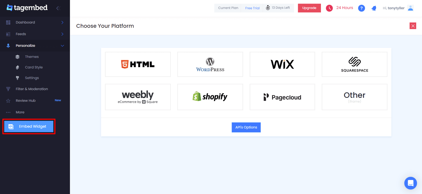Image resolution: width=422 pixels, height=194 pixels.
Task: Click the 24 Hours clock icon
Action: tap(329, 8)
